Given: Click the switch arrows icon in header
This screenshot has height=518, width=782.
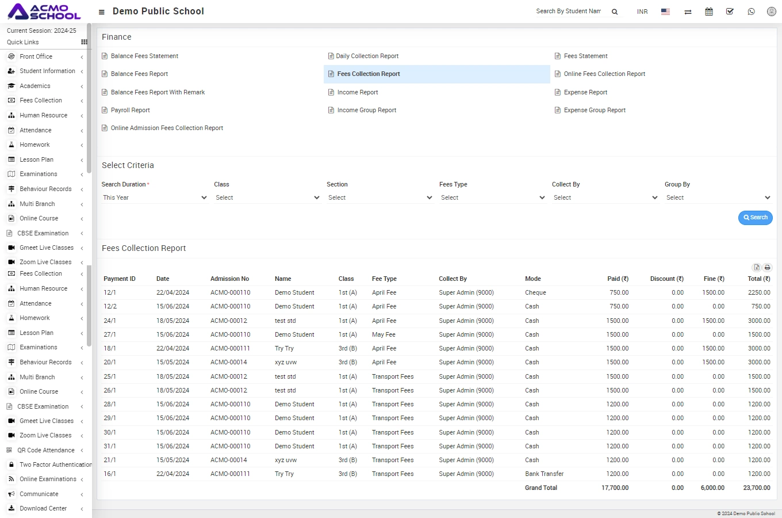Looking at the screenshot, I should pyautogui.click(x=688, y=12).
